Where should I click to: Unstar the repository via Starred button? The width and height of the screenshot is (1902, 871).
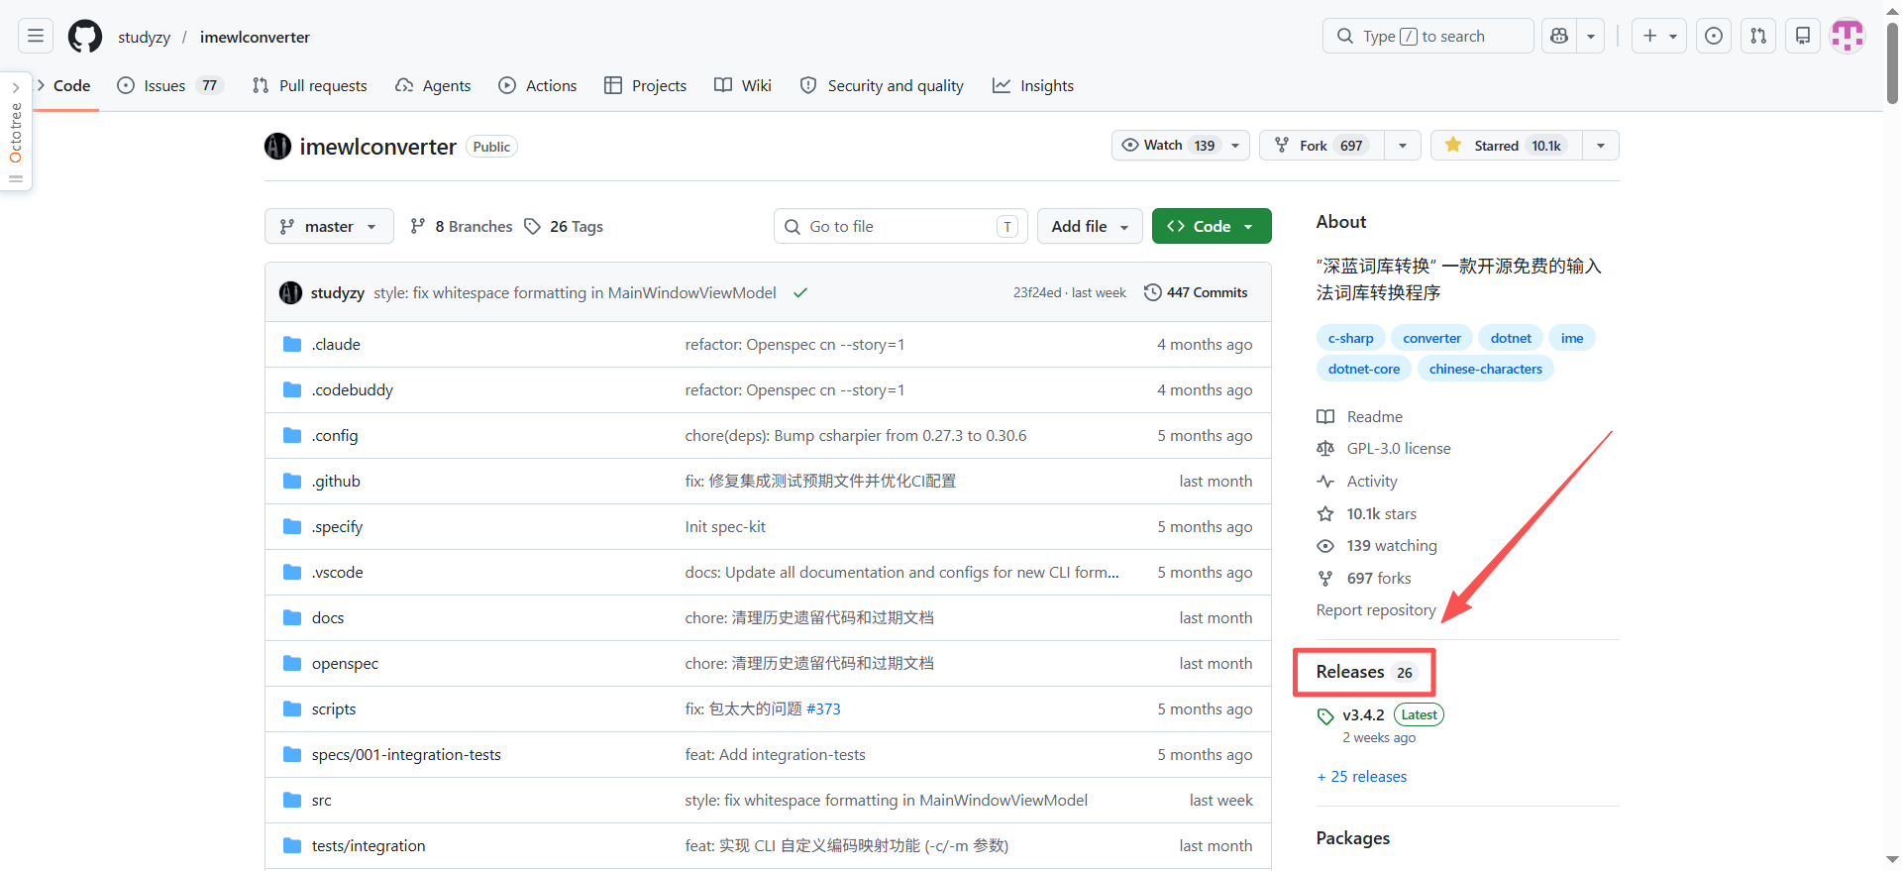[1507, 146]
